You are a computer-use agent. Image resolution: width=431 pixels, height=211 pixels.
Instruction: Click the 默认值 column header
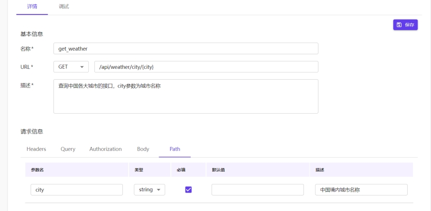coord(218,170)
